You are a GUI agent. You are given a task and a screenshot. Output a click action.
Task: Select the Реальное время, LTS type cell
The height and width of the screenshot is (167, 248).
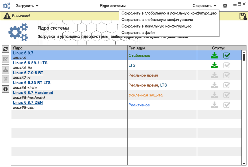tap(162, 85)
